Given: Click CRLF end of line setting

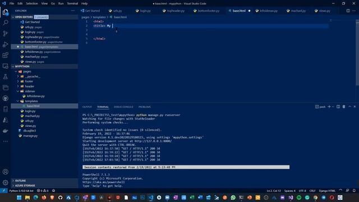Looking at the screenshot, I should [312, 191].
